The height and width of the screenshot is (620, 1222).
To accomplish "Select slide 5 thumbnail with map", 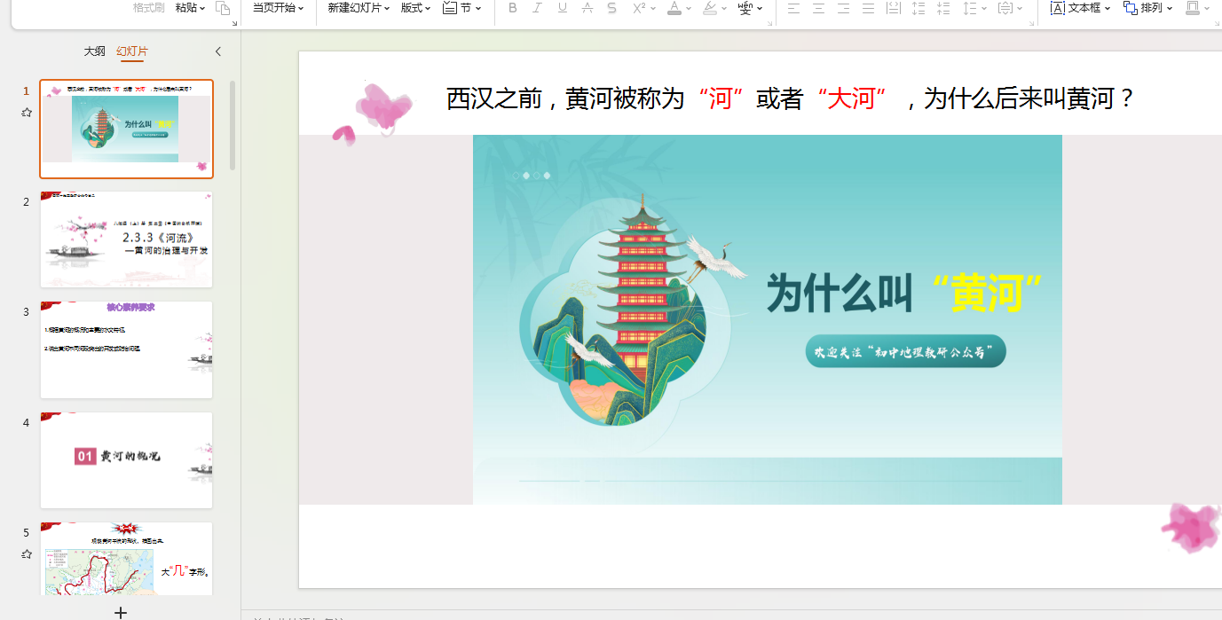I will 127,559.
